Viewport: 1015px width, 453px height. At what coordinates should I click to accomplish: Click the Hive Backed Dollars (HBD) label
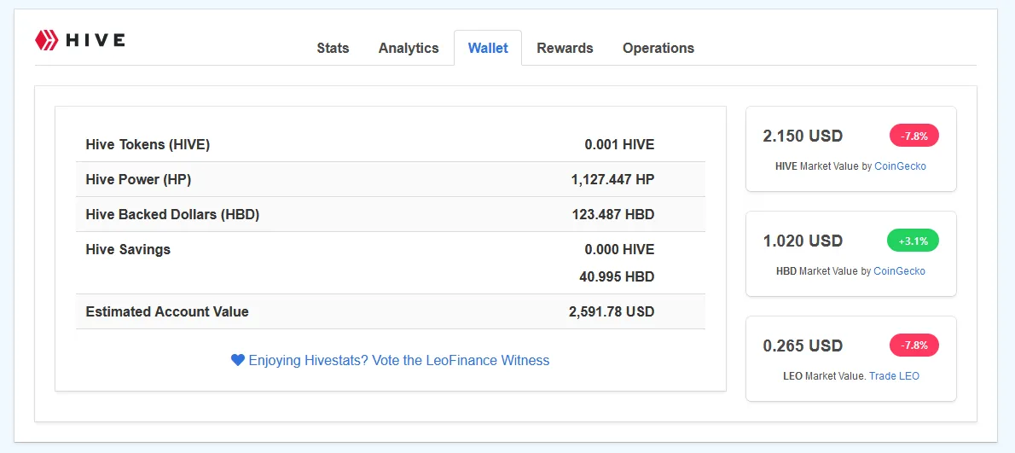point(172,214)
